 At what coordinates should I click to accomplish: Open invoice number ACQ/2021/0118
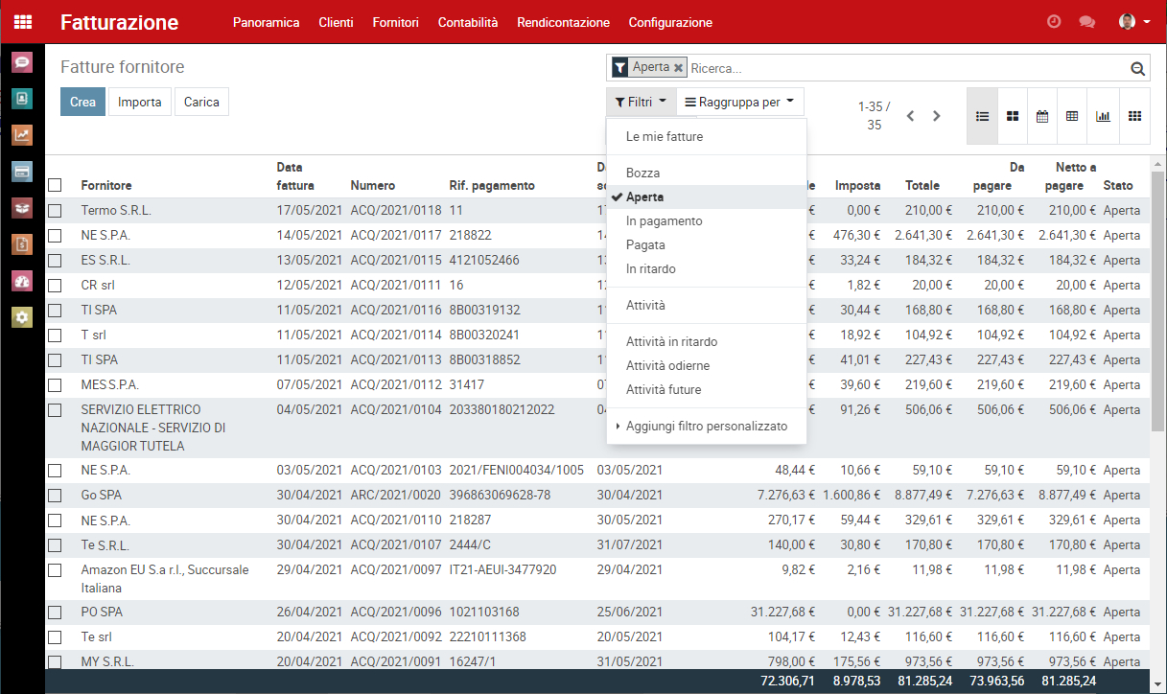pyautogui.click(x=396, y=211)
